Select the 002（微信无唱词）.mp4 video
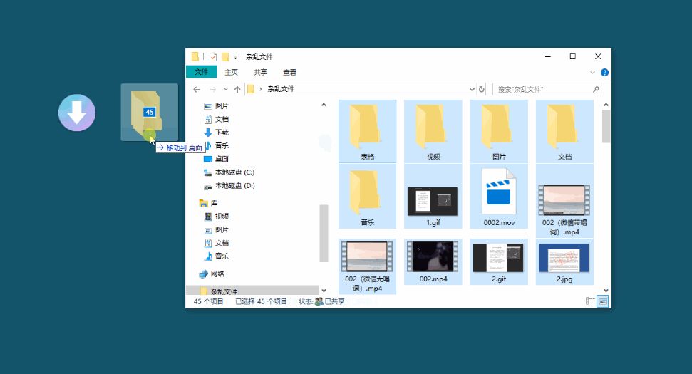692x374 pixels. pyautogui.click(x=367, y=266)
